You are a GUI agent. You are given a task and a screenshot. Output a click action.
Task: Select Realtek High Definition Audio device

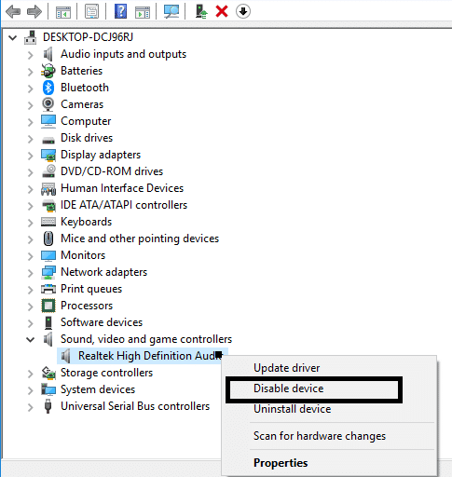coord(143,356)
